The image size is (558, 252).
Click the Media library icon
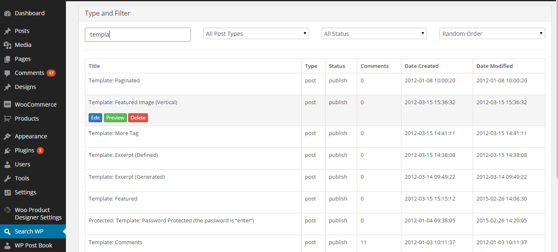[x=7, y=45]
